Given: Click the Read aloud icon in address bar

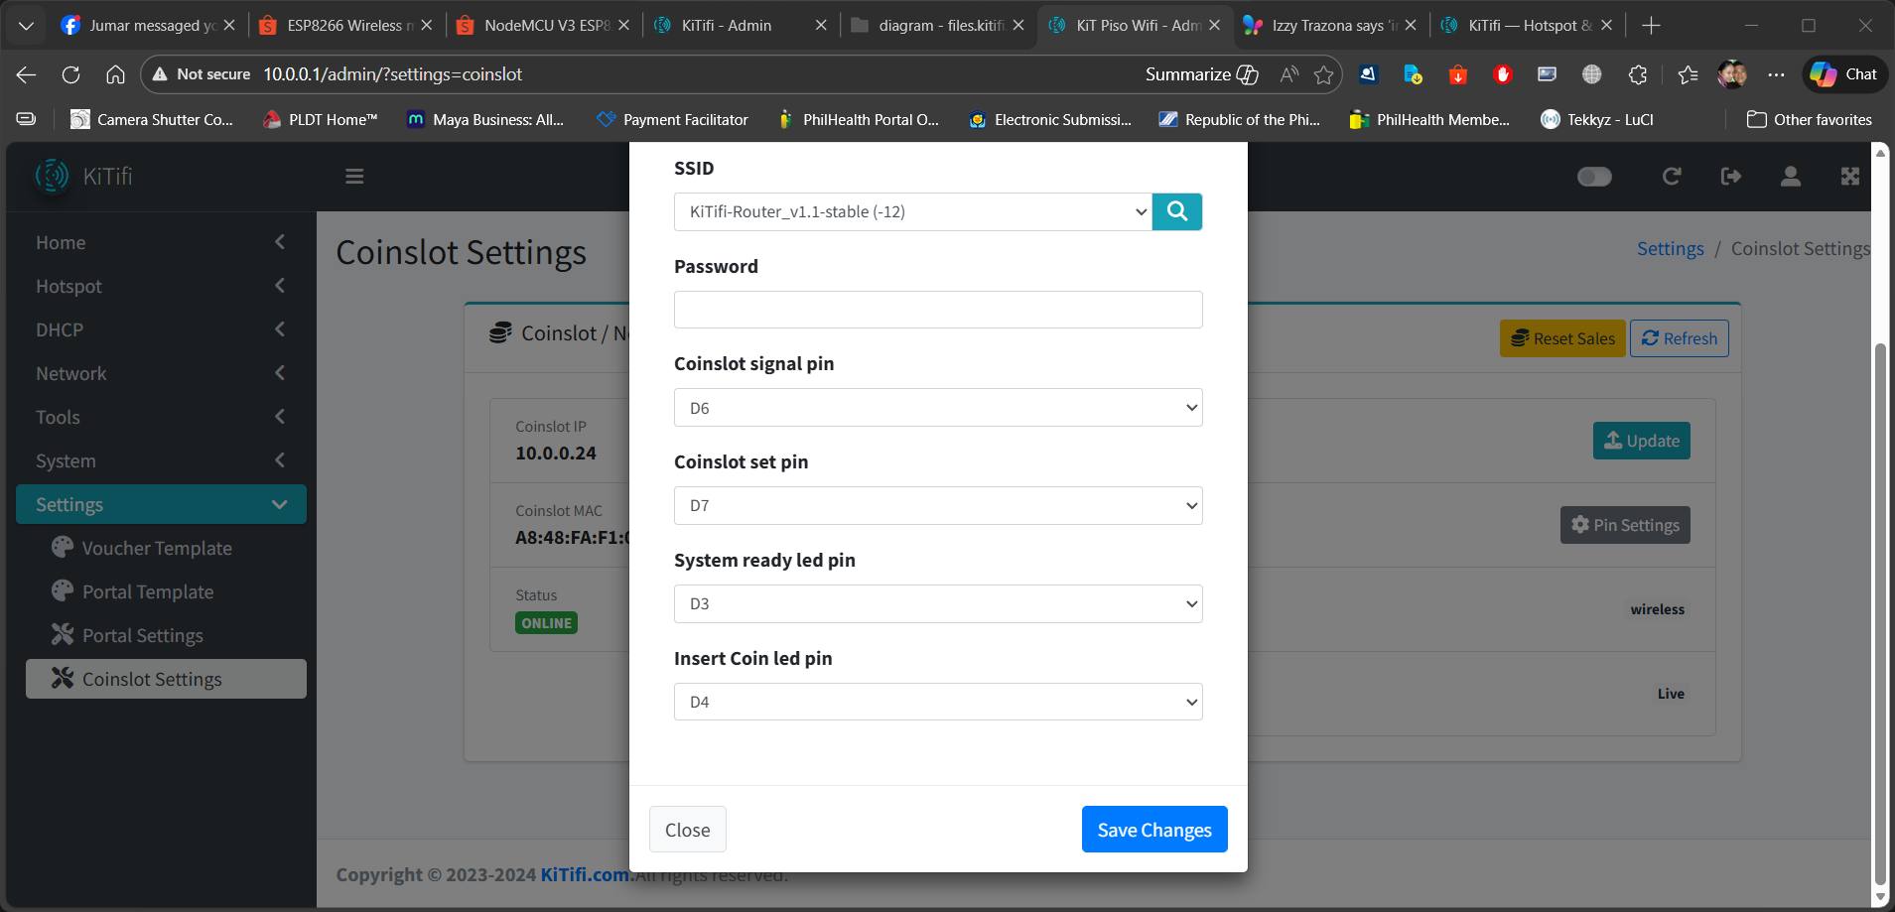Looking at the screenshot, I should pyautogui.click(x=1289, y=74).
